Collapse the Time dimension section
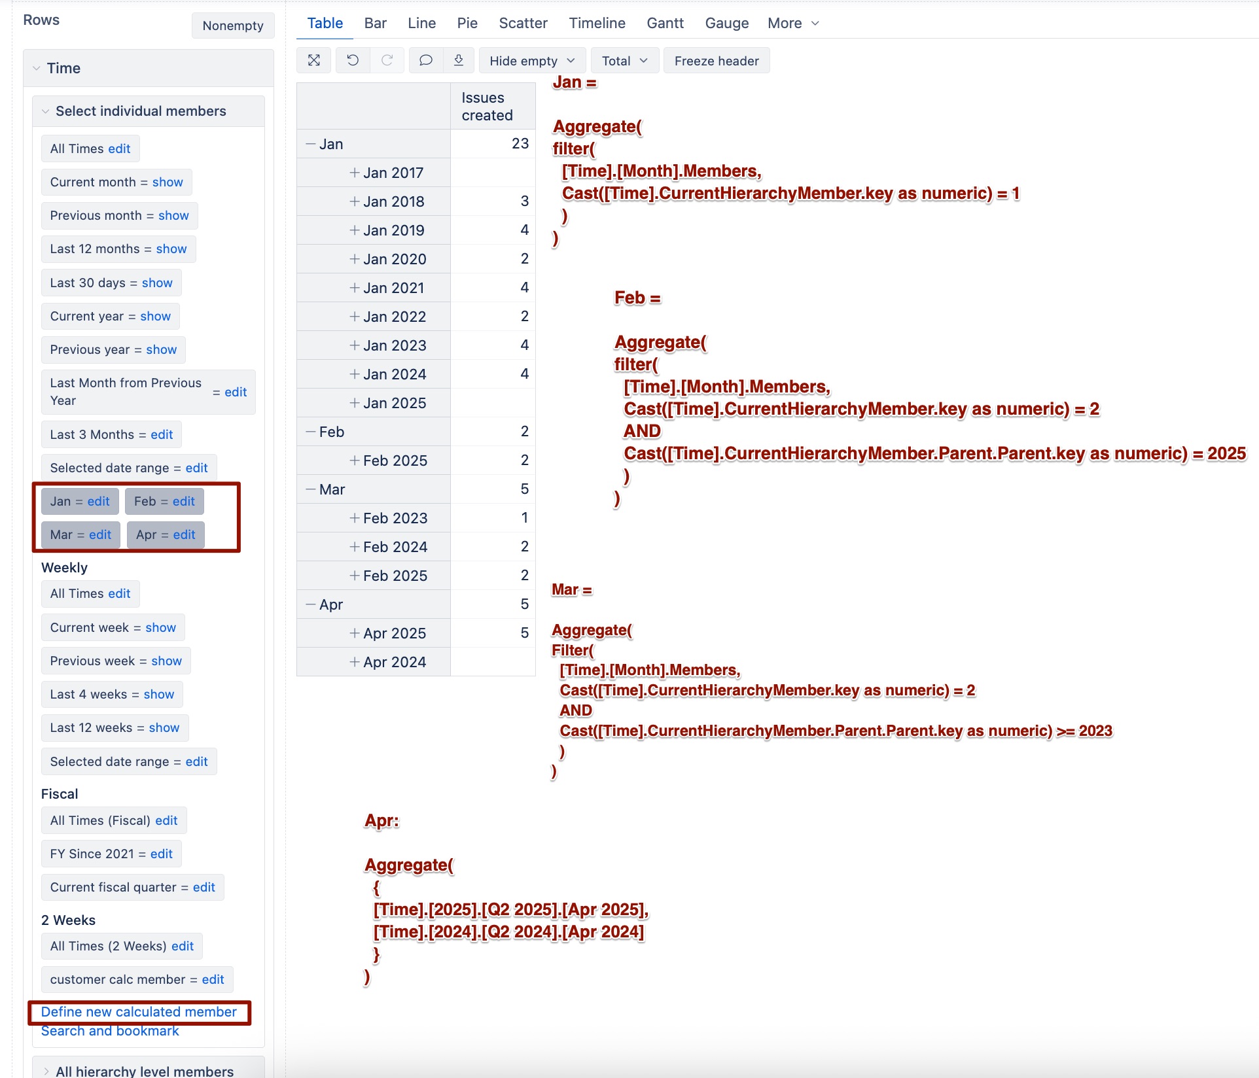Viewport: 1259px width, 1078px height. [37, 68]
